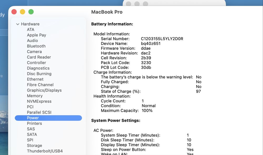This screenshot has width=263, height=155.
Task: Open the Diagnostics entry
Action: coord(38,68)
